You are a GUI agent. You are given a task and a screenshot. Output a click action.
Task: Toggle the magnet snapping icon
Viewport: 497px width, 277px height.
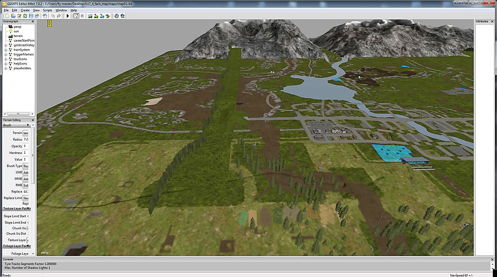pos(82,16)
